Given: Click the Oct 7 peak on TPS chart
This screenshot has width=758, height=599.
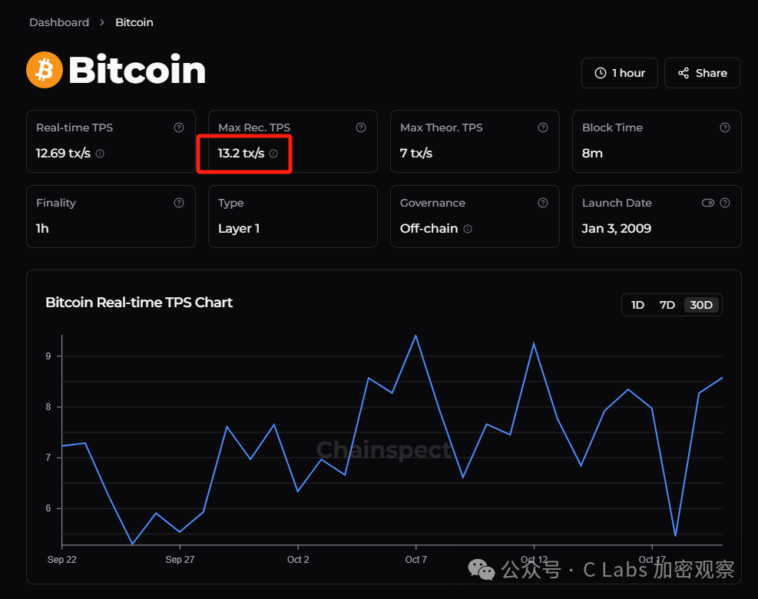Looking at the screenshot, I should click(x=415, y=336).
